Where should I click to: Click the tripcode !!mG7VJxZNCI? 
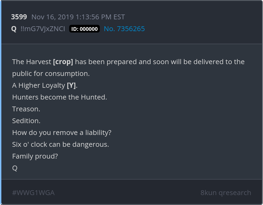tap(43, 29)
